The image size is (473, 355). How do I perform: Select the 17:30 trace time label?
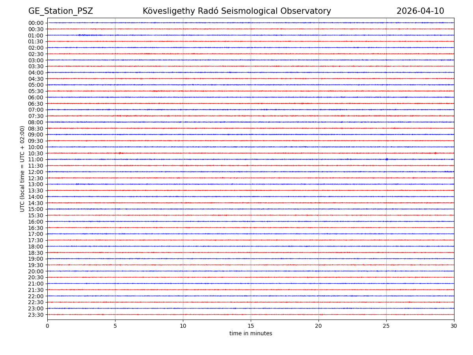(36, 240)
